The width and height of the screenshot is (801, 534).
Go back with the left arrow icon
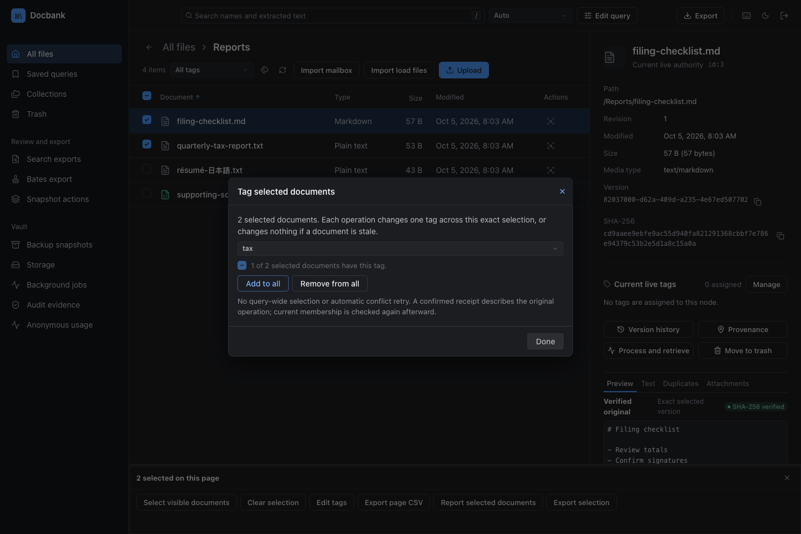pyautogui.click(x=149, y=47)
